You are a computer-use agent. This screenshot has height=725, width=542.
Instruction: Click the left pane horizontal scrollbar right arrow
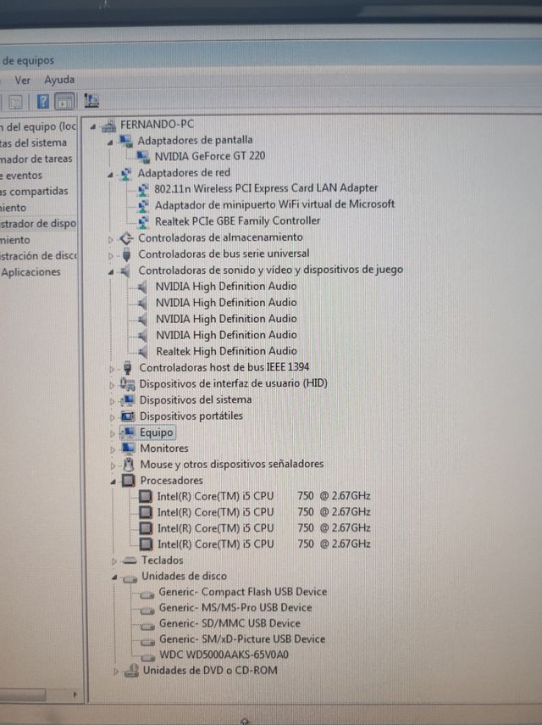tap(75, 694)
